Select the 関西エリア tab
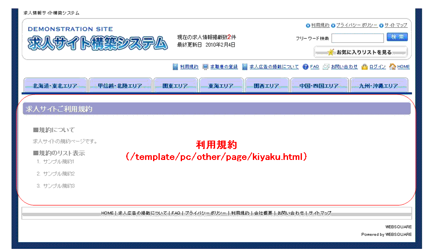The width and height of the screenshot is (434, 251). pos(267,86)
